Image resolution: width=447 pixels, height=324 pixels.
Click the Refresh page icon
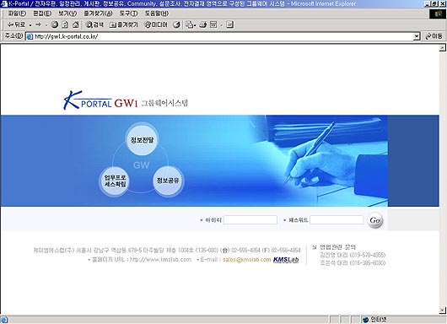pyautogui.click(x=65, y=24)
